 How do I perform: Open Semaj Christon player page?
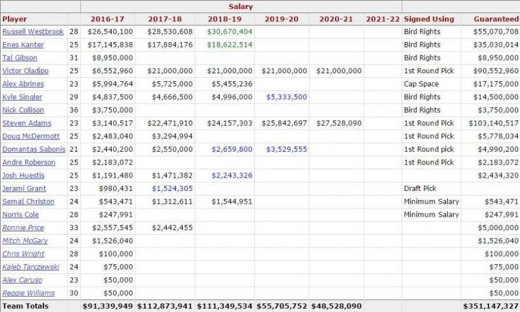[x=28, y=201]
